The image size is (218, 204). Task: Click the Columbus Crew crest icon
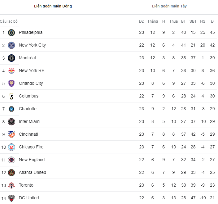[x=11, y=96]
